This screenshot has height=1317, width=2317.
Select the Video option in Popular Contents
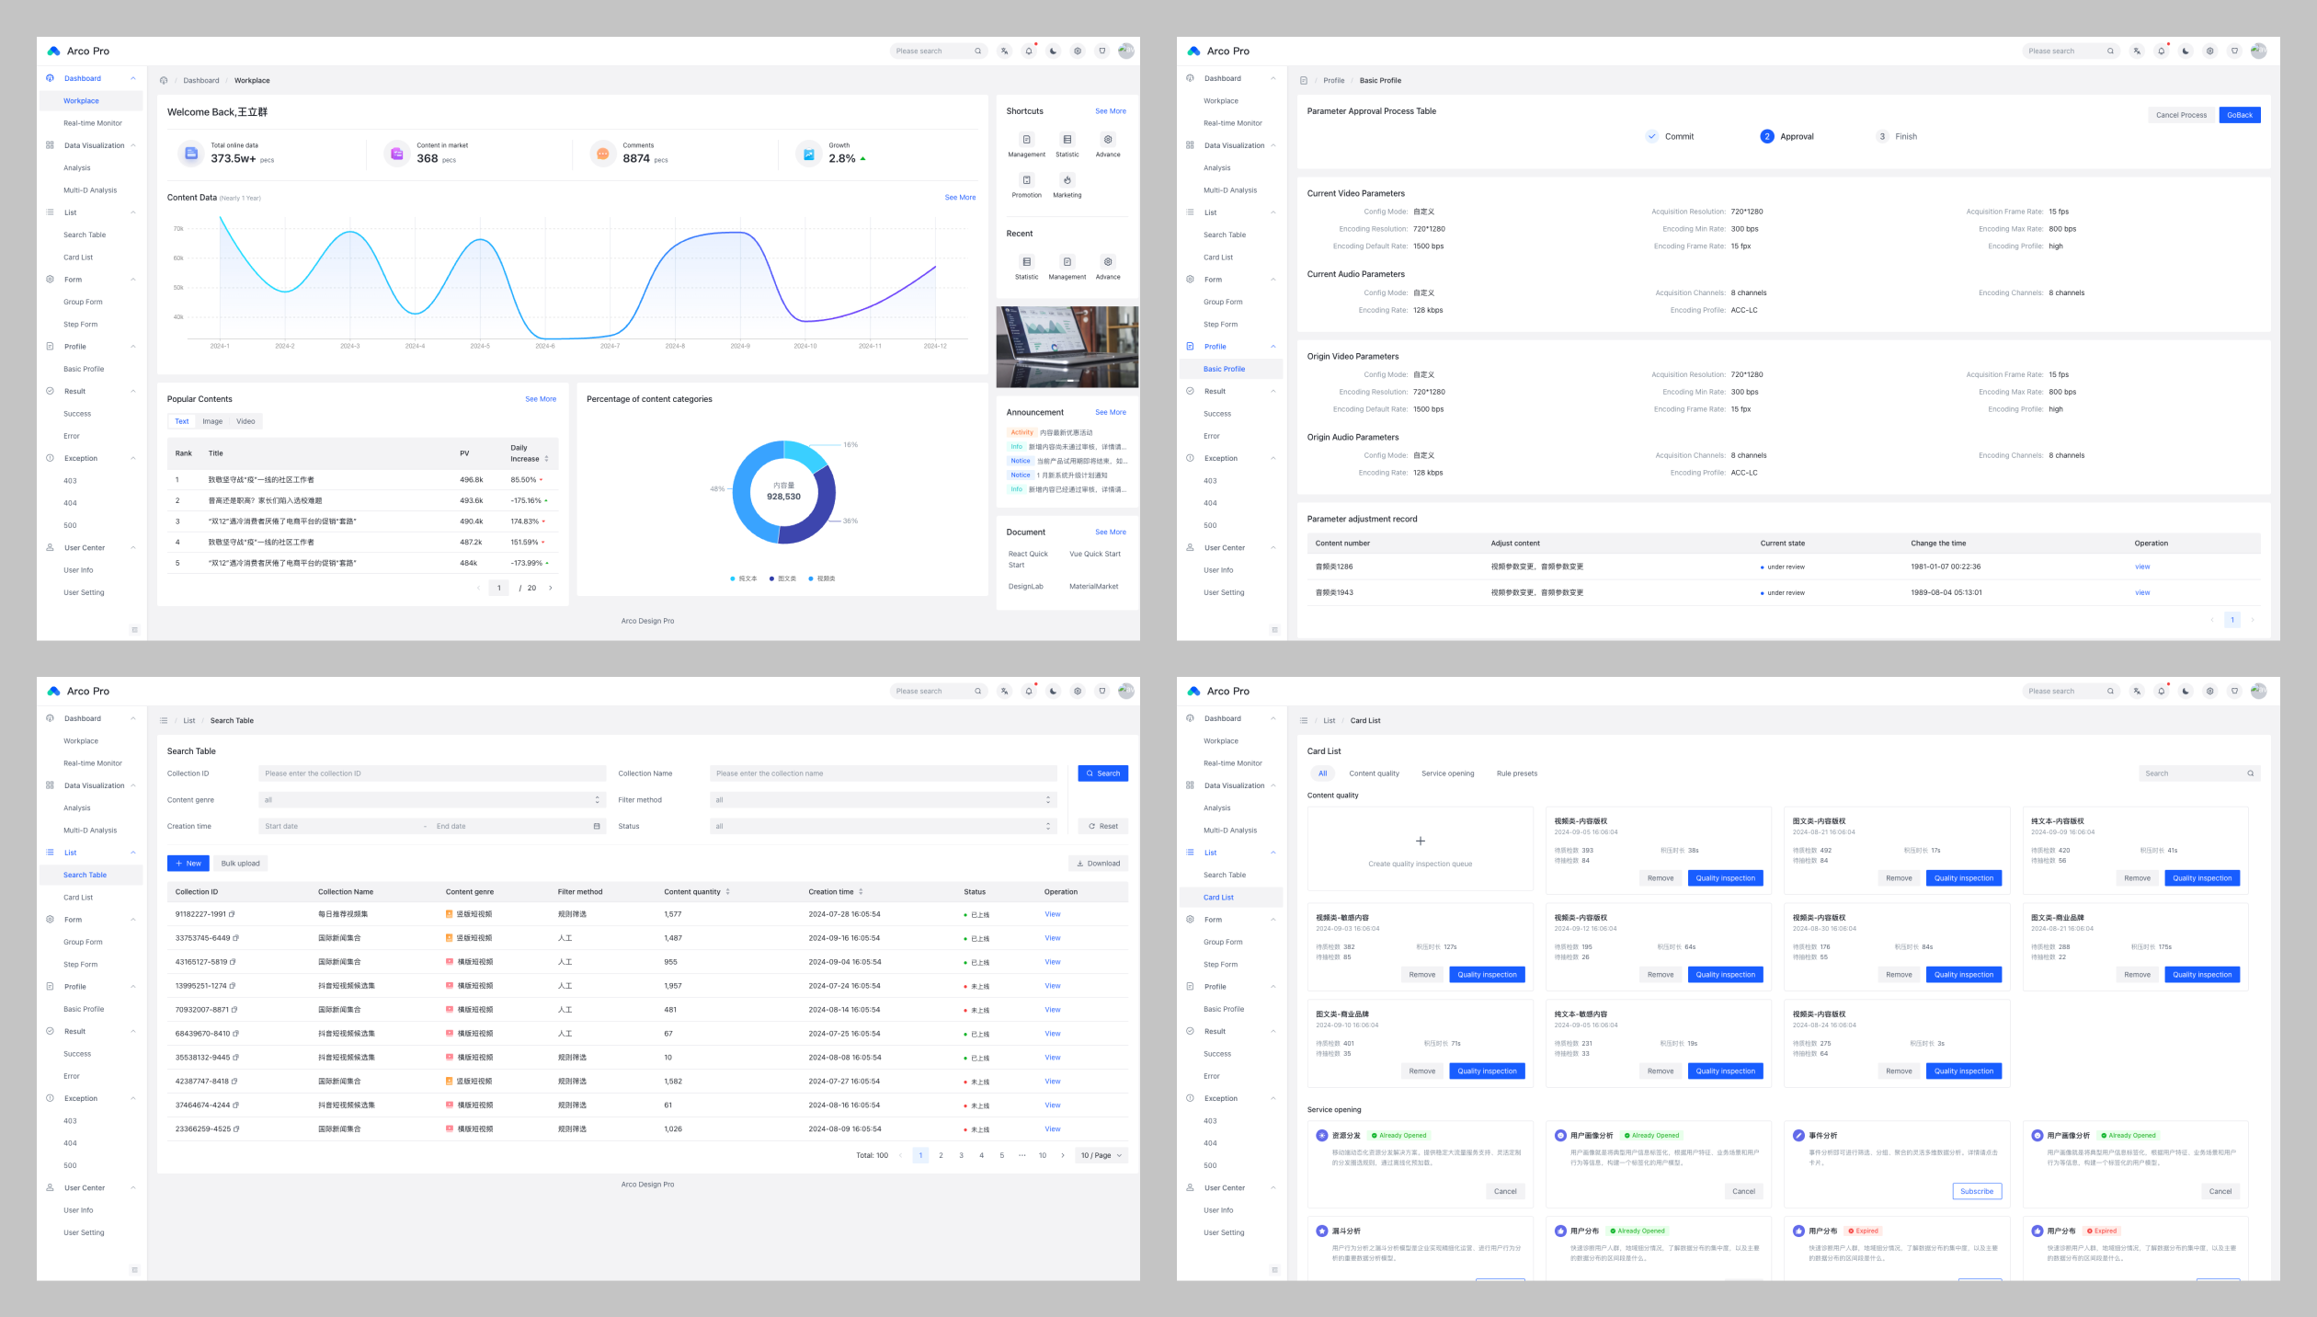[245, 421]
